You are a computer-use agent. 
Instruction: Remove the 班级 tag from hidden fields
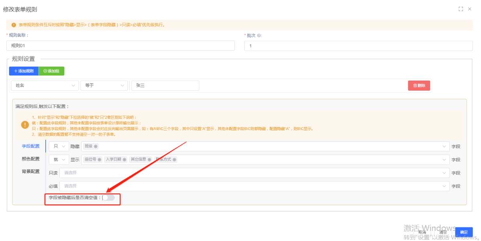coord(96,146)
